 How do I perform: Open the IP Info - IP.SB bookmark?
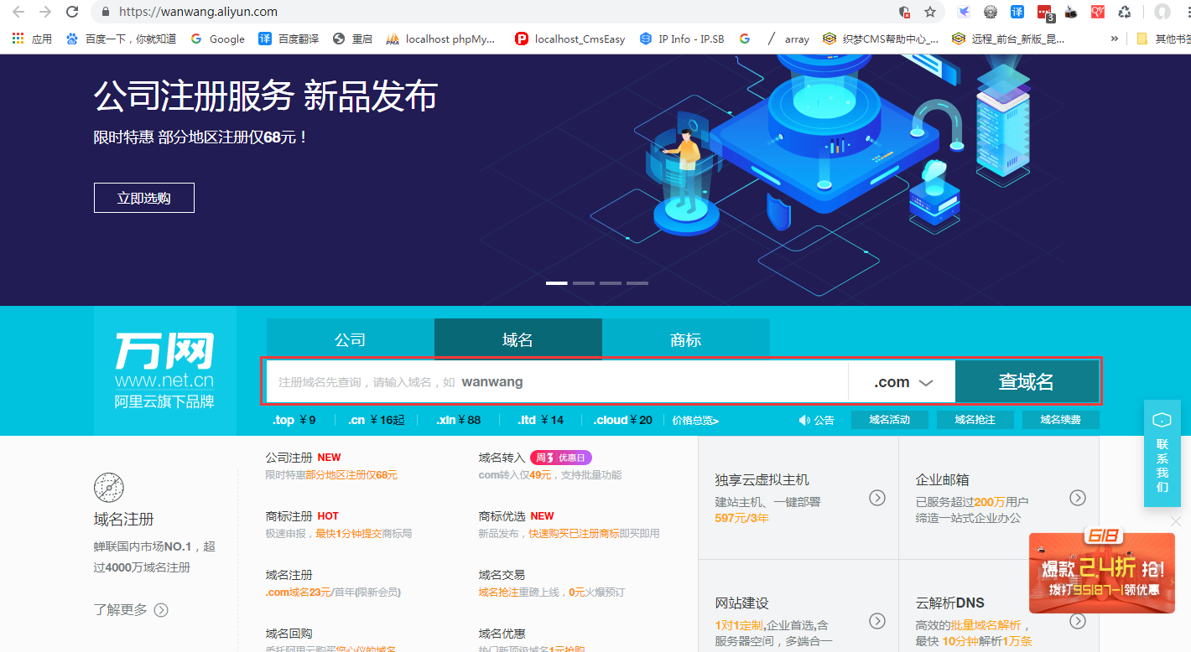682,39
